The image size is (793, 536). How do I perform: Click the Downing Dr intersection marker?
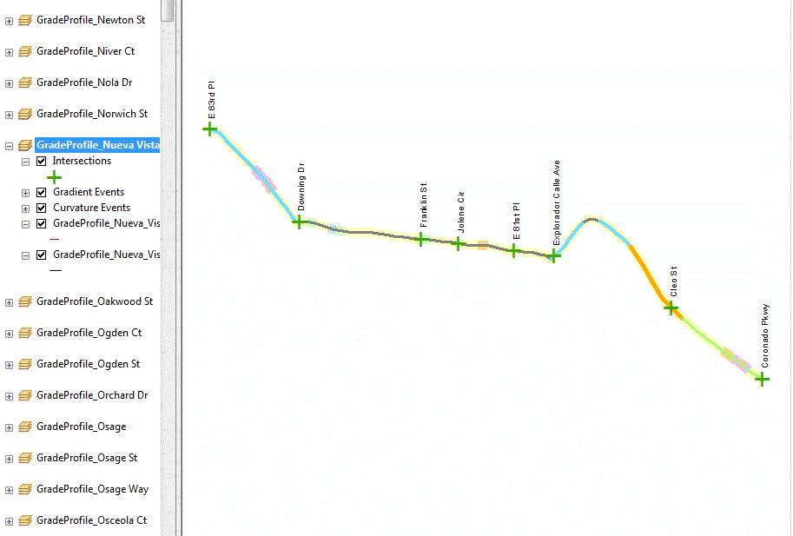[299, 222]
